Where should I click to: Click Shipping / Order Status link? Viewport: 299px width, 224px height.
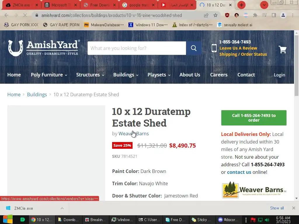point(243,54)
